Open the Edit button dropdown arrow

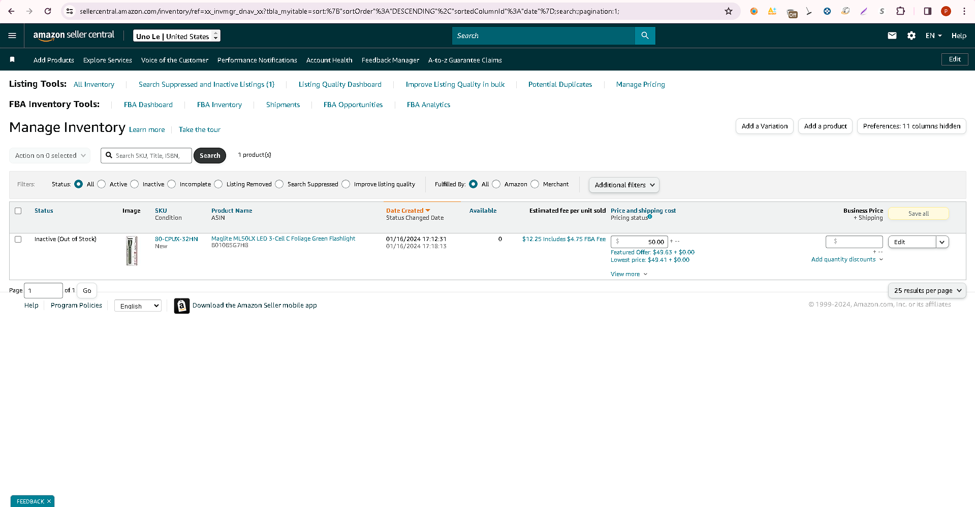point(942,242)
